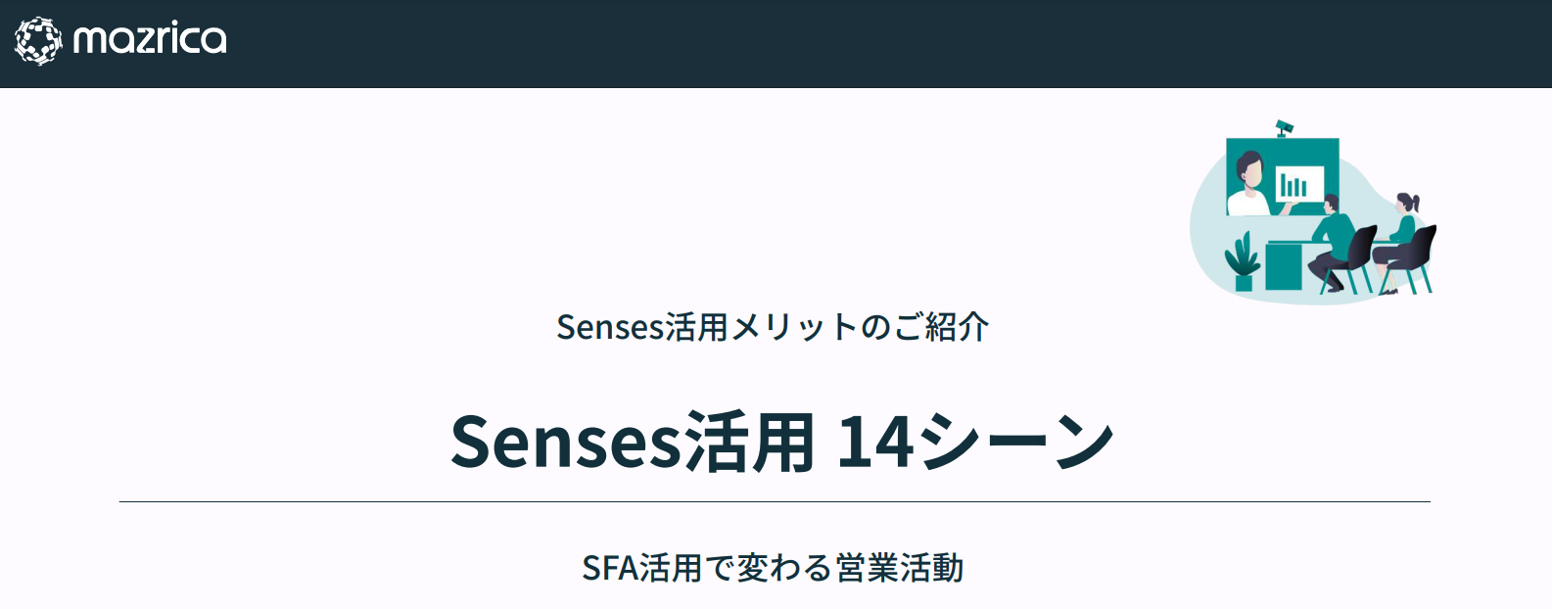The image size is (1552, 609).
Task: Click the horizontal divider line under the heading
Action: point(775,501)
